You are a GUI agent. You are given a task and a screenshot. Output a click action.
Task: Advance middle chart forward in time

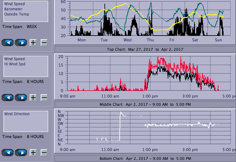click(21, 98)
